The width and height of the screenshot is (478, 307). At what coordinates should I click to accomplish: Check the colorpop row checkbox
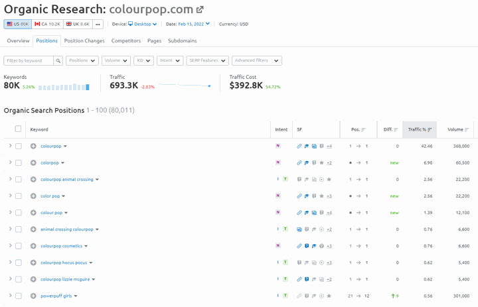[x=19, y=163]
